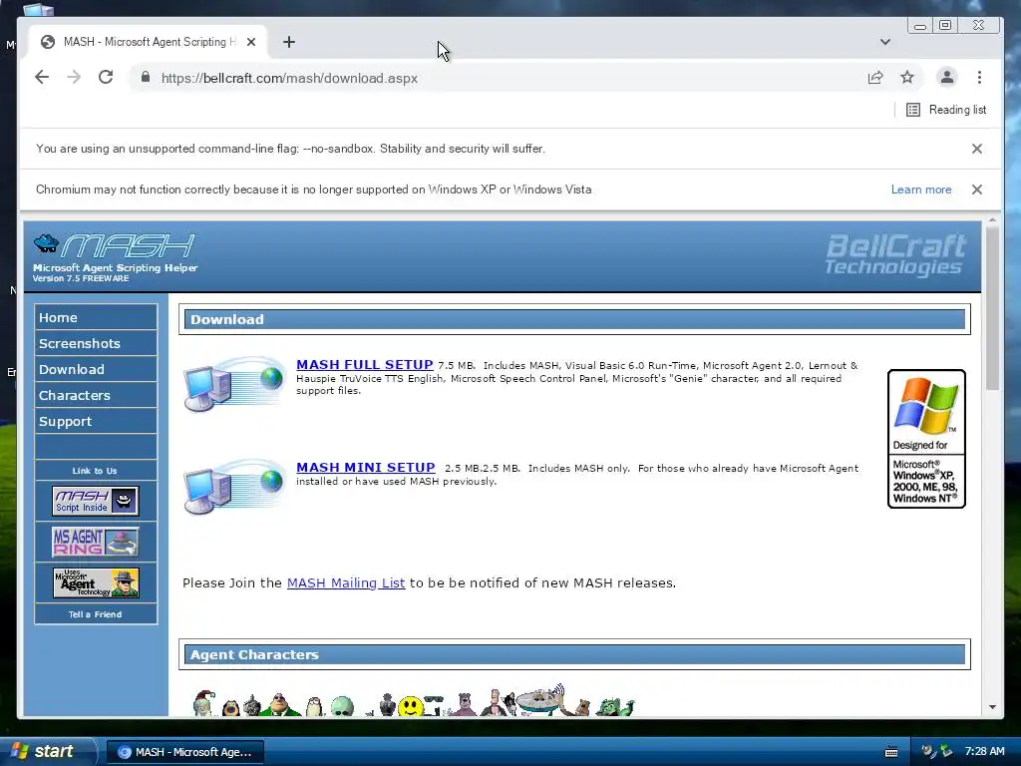The height and width of the screenshot is (766, 1021).
Task: Open the Characters page
Action: pos(96,395)
